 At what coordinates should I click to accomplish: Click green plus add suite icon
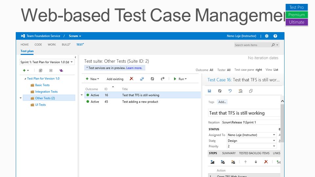(x=24, y=70)
